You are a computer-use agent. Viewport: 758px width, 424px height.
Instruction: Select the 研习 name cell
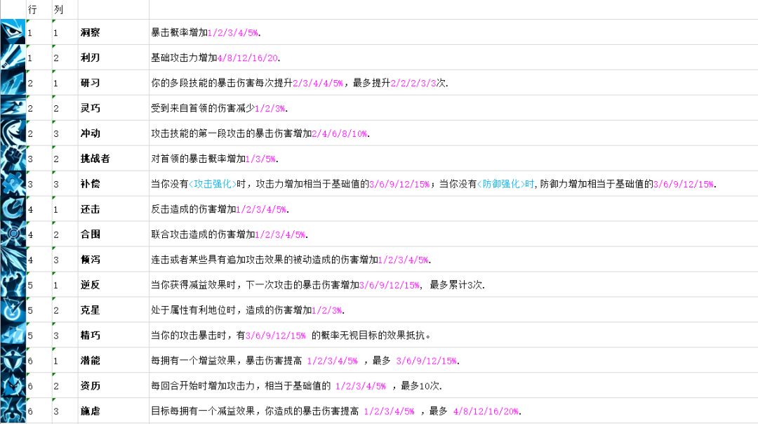pyautogui.click(x=114, y=83)
